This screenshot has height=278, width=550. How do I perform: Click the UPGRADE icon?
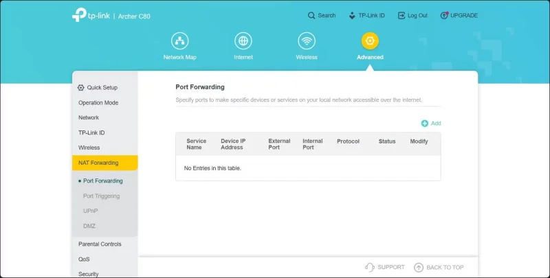pos(444,15)
